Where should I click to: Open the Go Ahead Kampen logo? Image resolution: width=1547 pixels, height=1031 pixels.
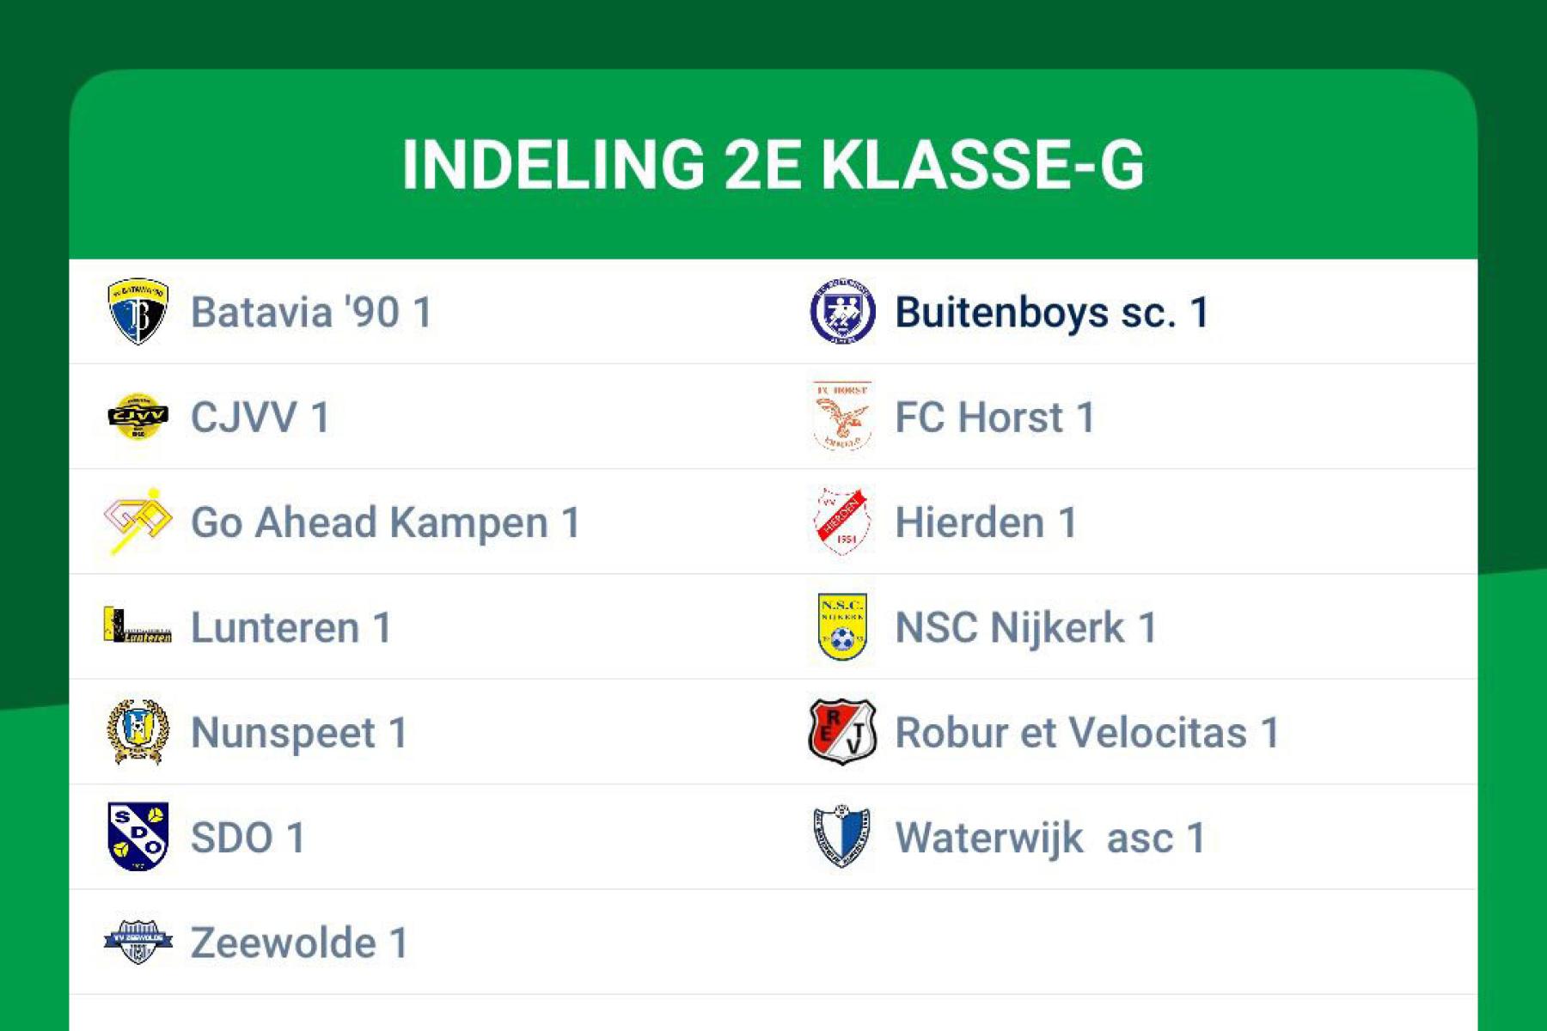(x=138, y=522)
